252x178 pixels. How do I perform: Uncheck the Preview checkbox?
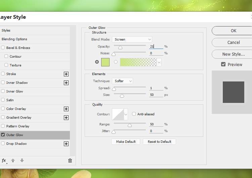[x=223, y=64]
